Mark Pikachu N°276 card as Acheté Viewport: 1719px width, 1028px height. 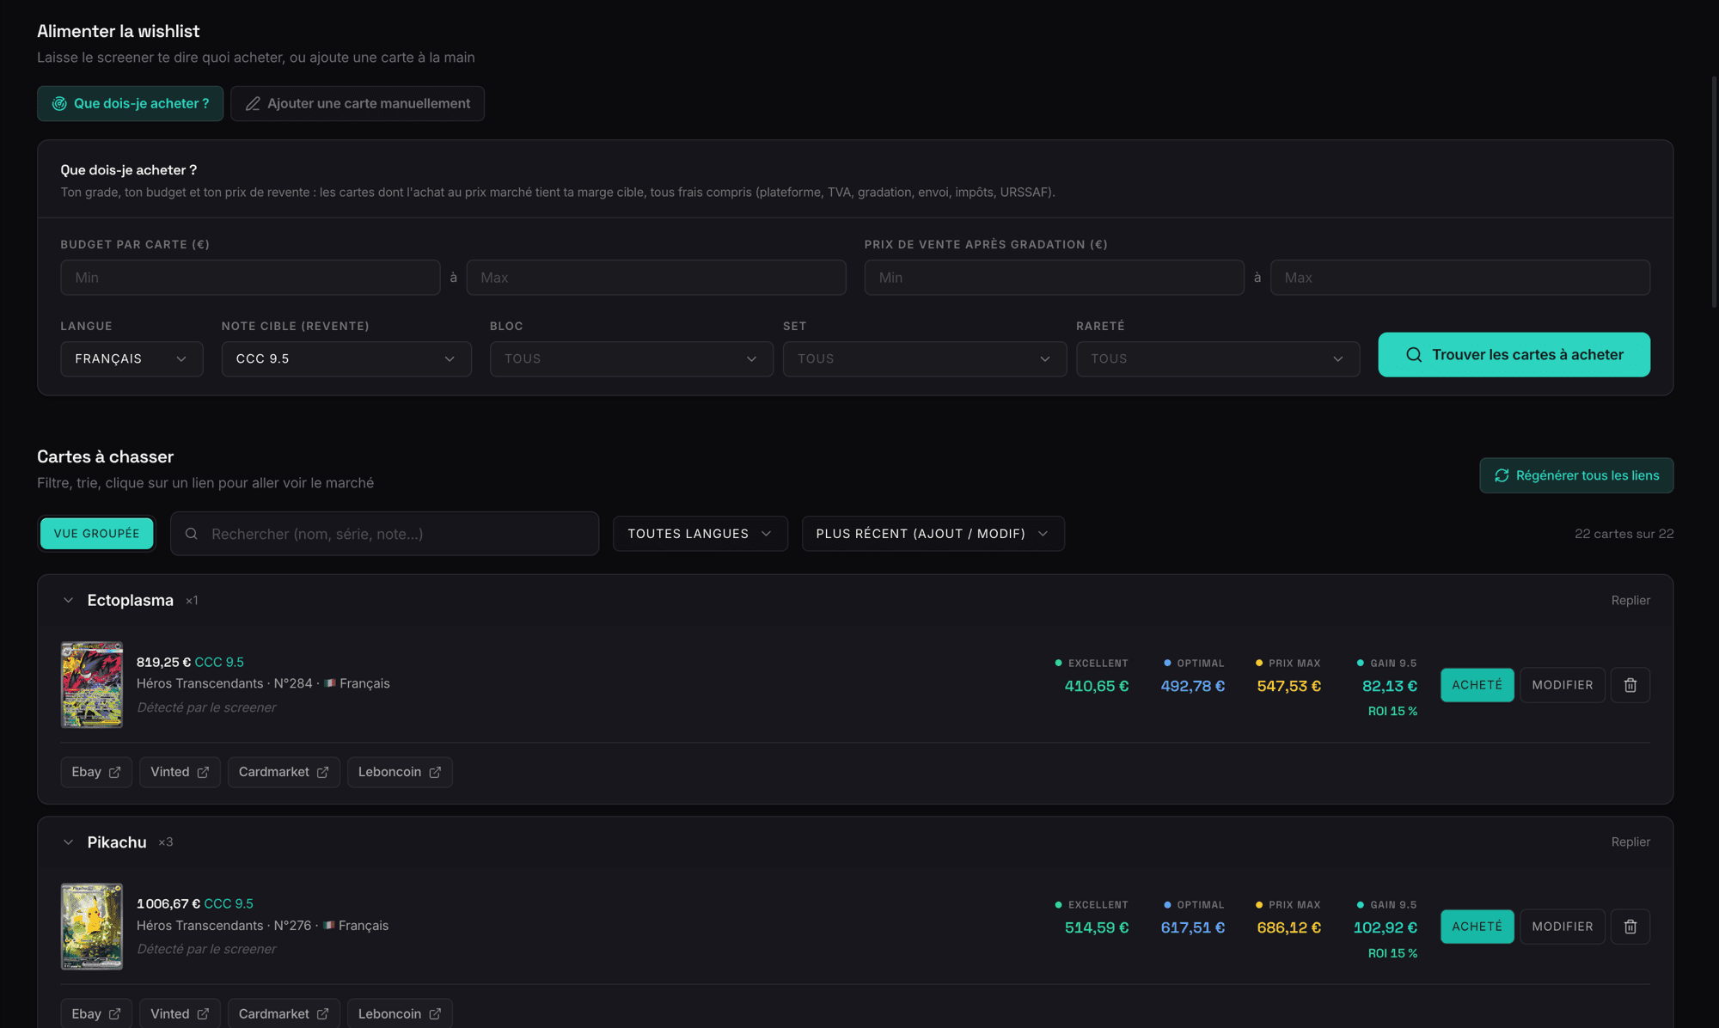(1477, 927)
